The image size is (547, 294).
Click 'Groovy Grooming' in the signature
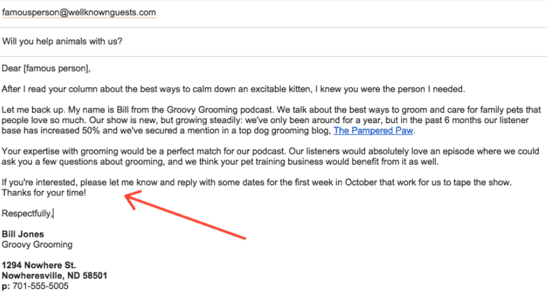37,244
